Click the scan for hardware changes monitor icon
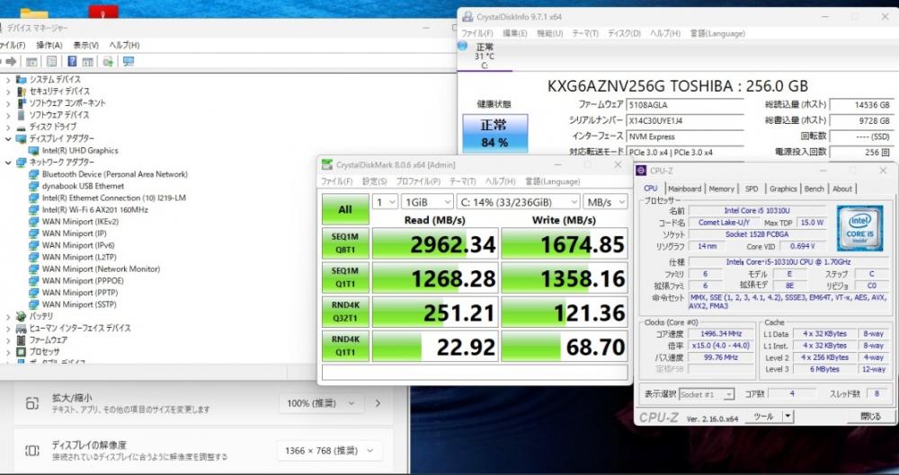This screenshot has height=475, width=899. (129, 61)
